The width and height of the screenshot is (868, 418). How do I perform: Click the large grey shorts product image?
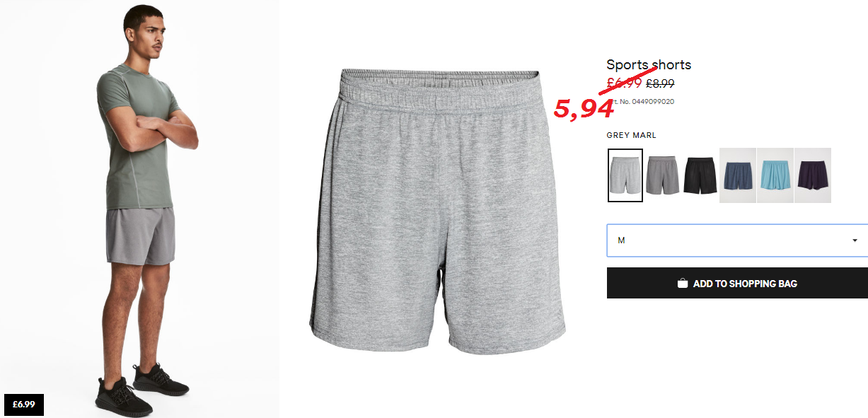click(438, 210)
